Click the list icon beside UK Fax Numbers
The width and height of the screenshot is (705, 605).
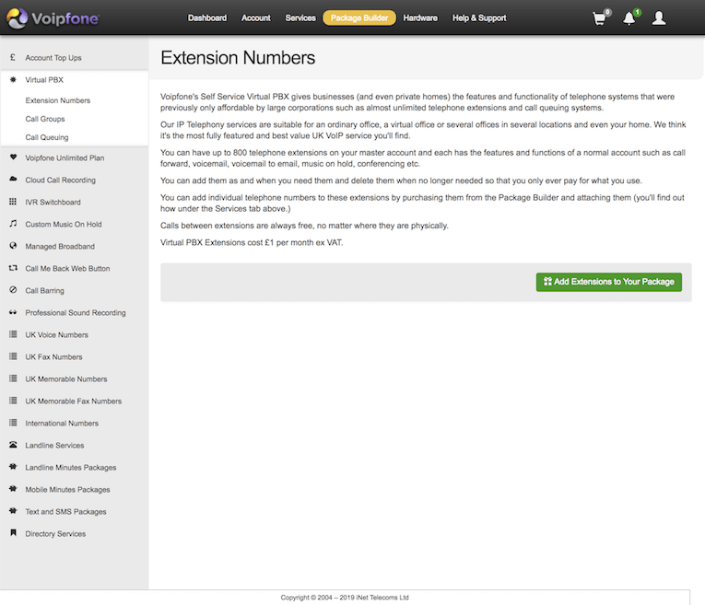[13, 356]
